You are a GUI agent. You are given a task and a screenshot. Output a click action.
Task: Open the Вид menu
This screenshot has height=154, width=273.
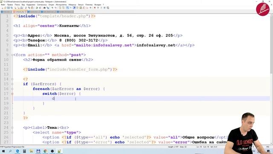[23, 5]
